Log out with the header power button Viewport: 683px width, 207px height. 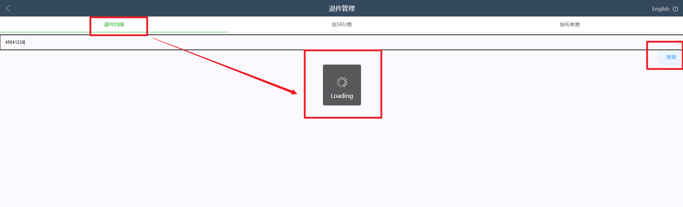pyautogui.click(x=675, y=9)
